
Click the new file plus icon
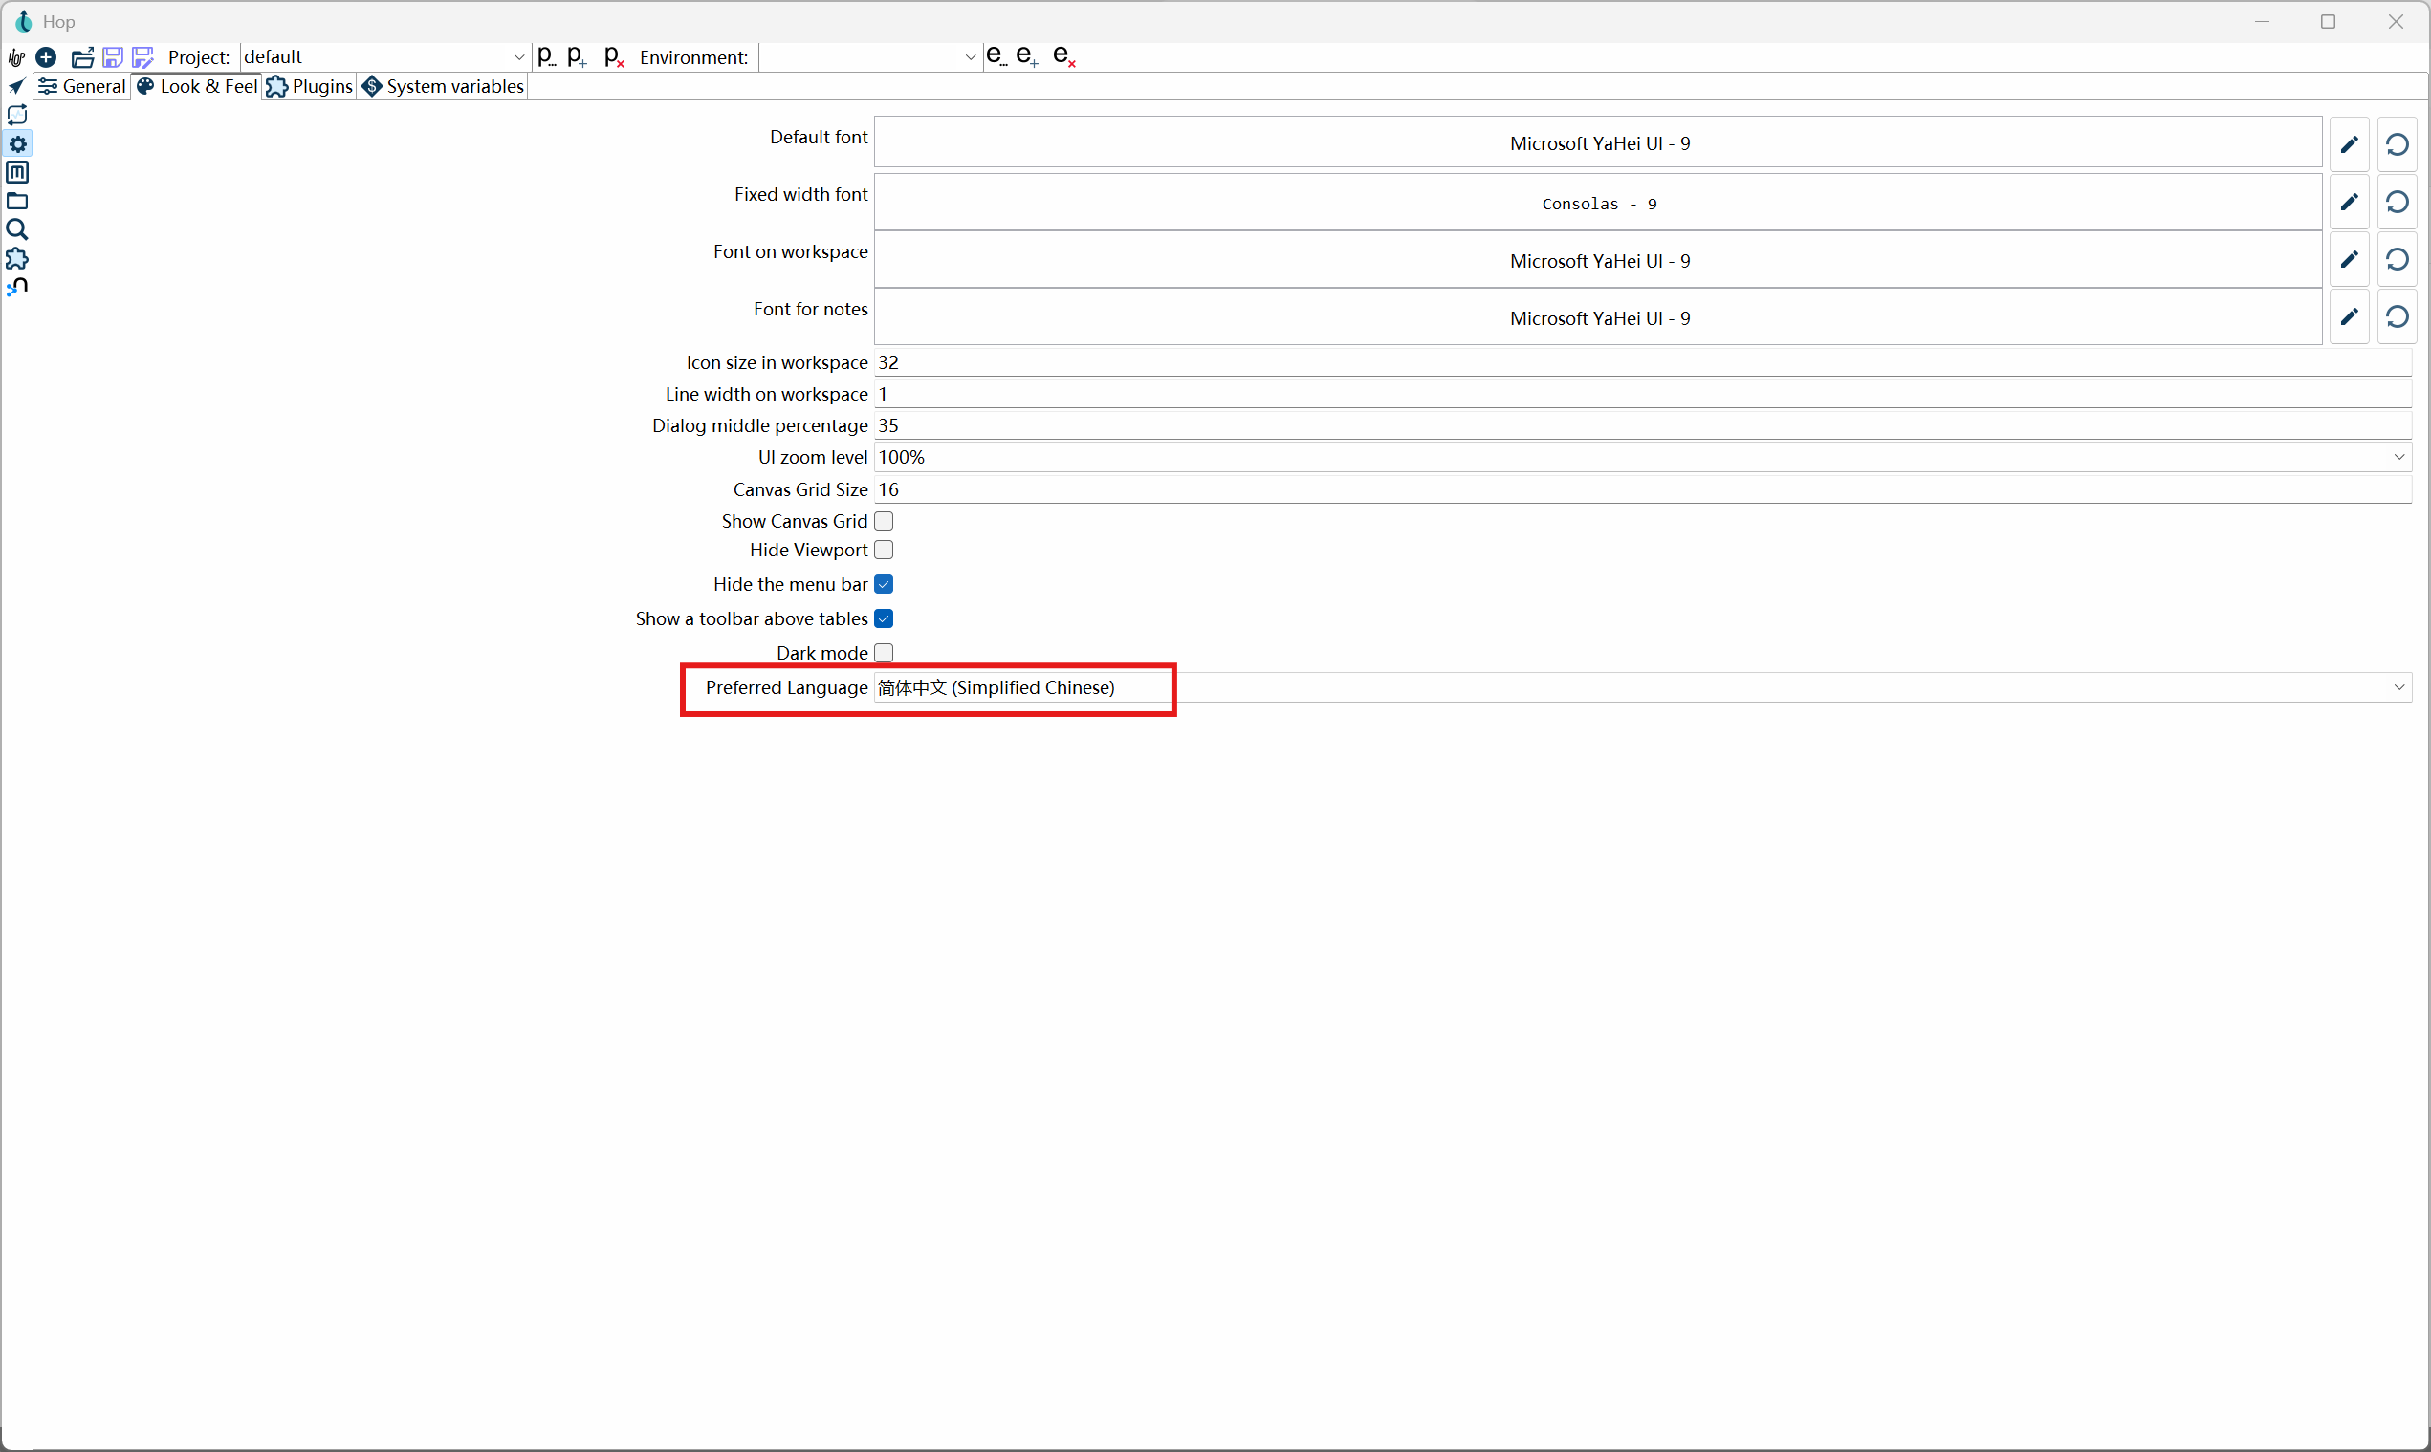pos(46,56)
